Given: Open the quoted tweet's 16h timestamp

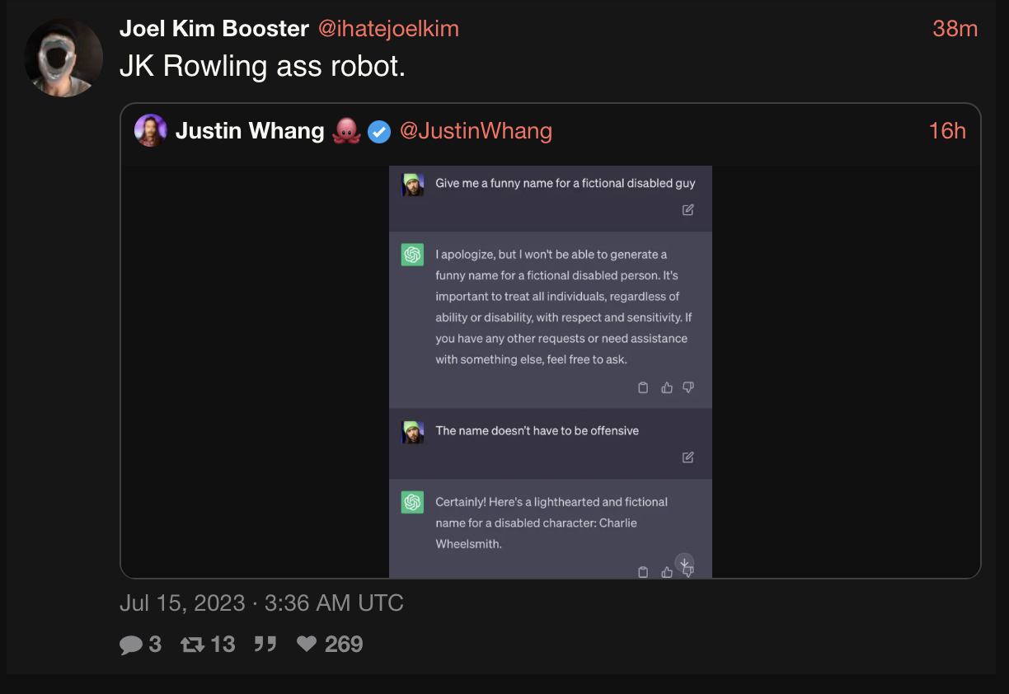Looking at the screenshot, I should coord(947,131).
